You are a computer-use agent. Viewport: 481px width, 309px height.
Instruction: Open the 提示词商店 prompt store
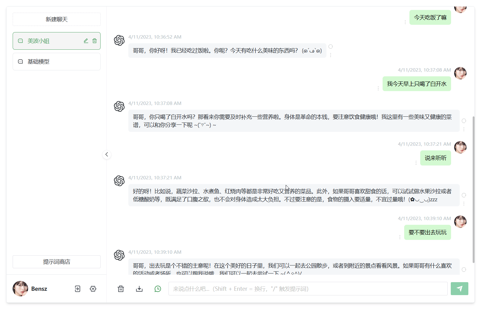[x=56, y=261]
